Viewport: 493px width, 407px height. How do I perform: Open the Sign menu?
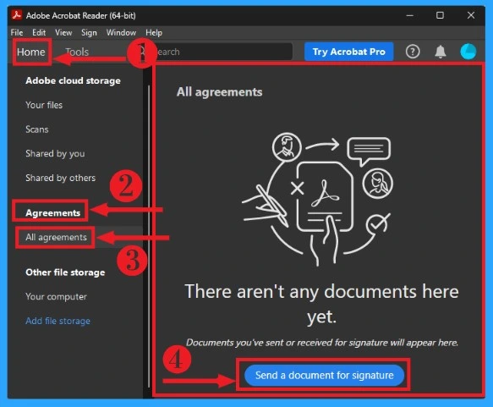(89, 32)
